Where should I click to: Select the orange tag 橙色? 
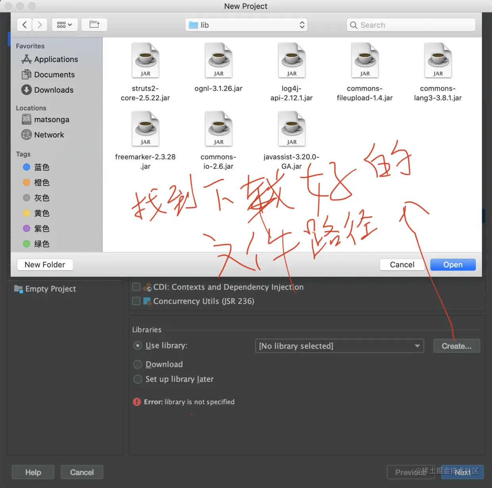tap(36, 183)
